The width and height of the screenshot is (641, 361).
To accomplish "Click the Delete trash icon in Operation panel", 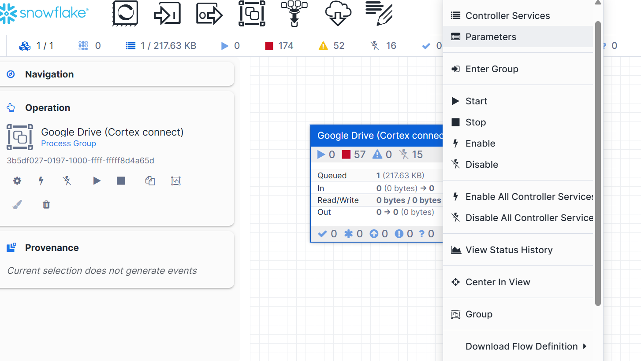I will pos(46,204).
